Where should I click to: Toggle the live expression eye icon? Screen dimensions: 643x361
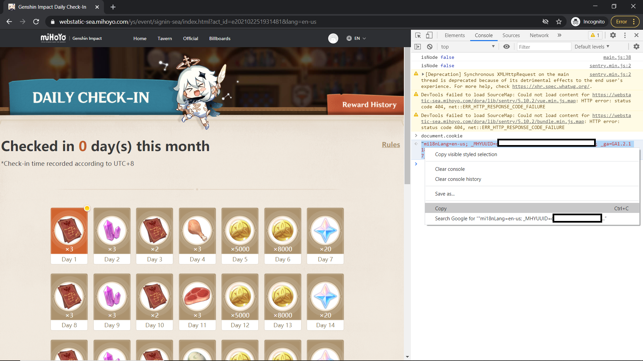506,47
